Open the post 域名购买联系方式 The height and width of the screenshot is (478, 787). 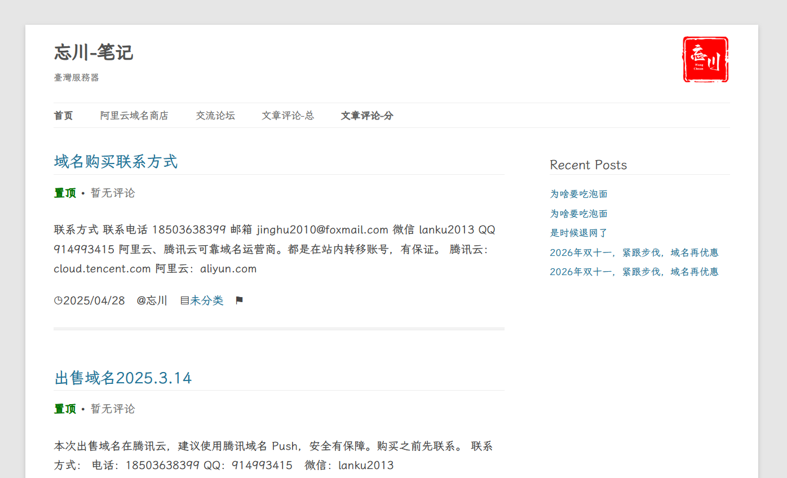[x=116, y=162]
